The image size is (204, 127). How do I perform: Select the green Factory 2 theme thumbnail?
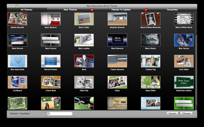click(184, 103)
